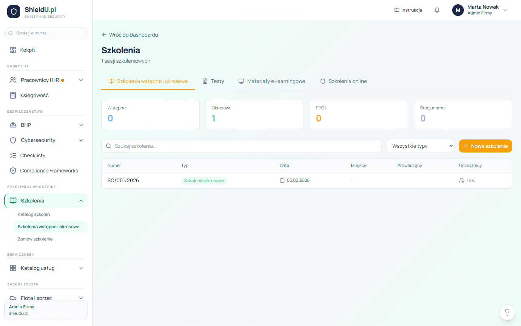Click the Compliance Frameworks shield check icon

pyautogui.click(x=13, y=171)
